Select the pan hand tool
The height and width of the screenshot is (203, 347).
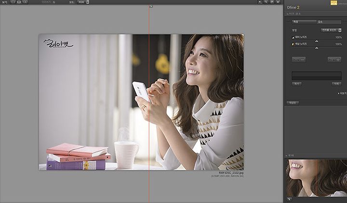272,2
